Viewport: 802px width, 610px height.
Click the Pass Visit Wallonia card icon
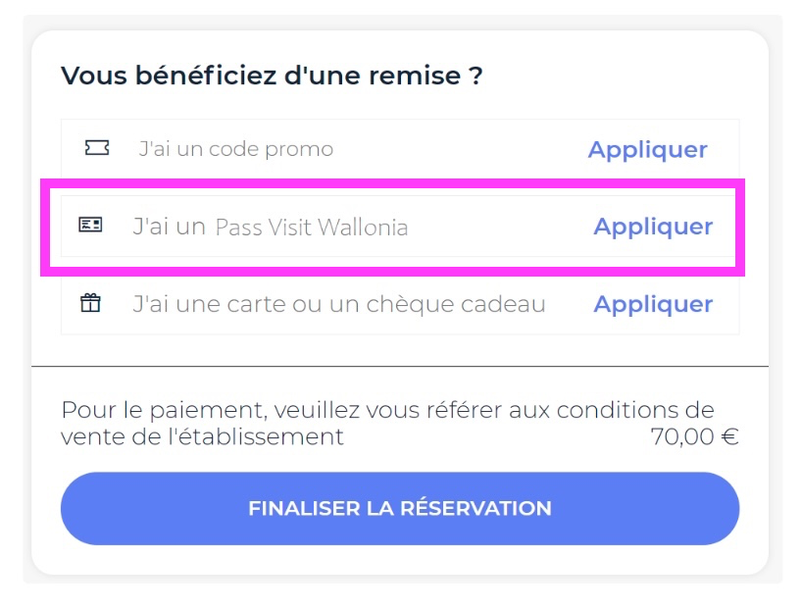tap(90, 225)
